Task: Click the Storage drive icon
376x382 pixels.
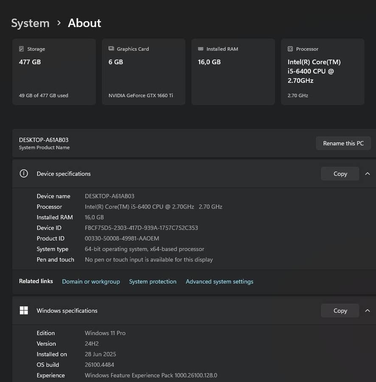Action: (x=21, y=49)
